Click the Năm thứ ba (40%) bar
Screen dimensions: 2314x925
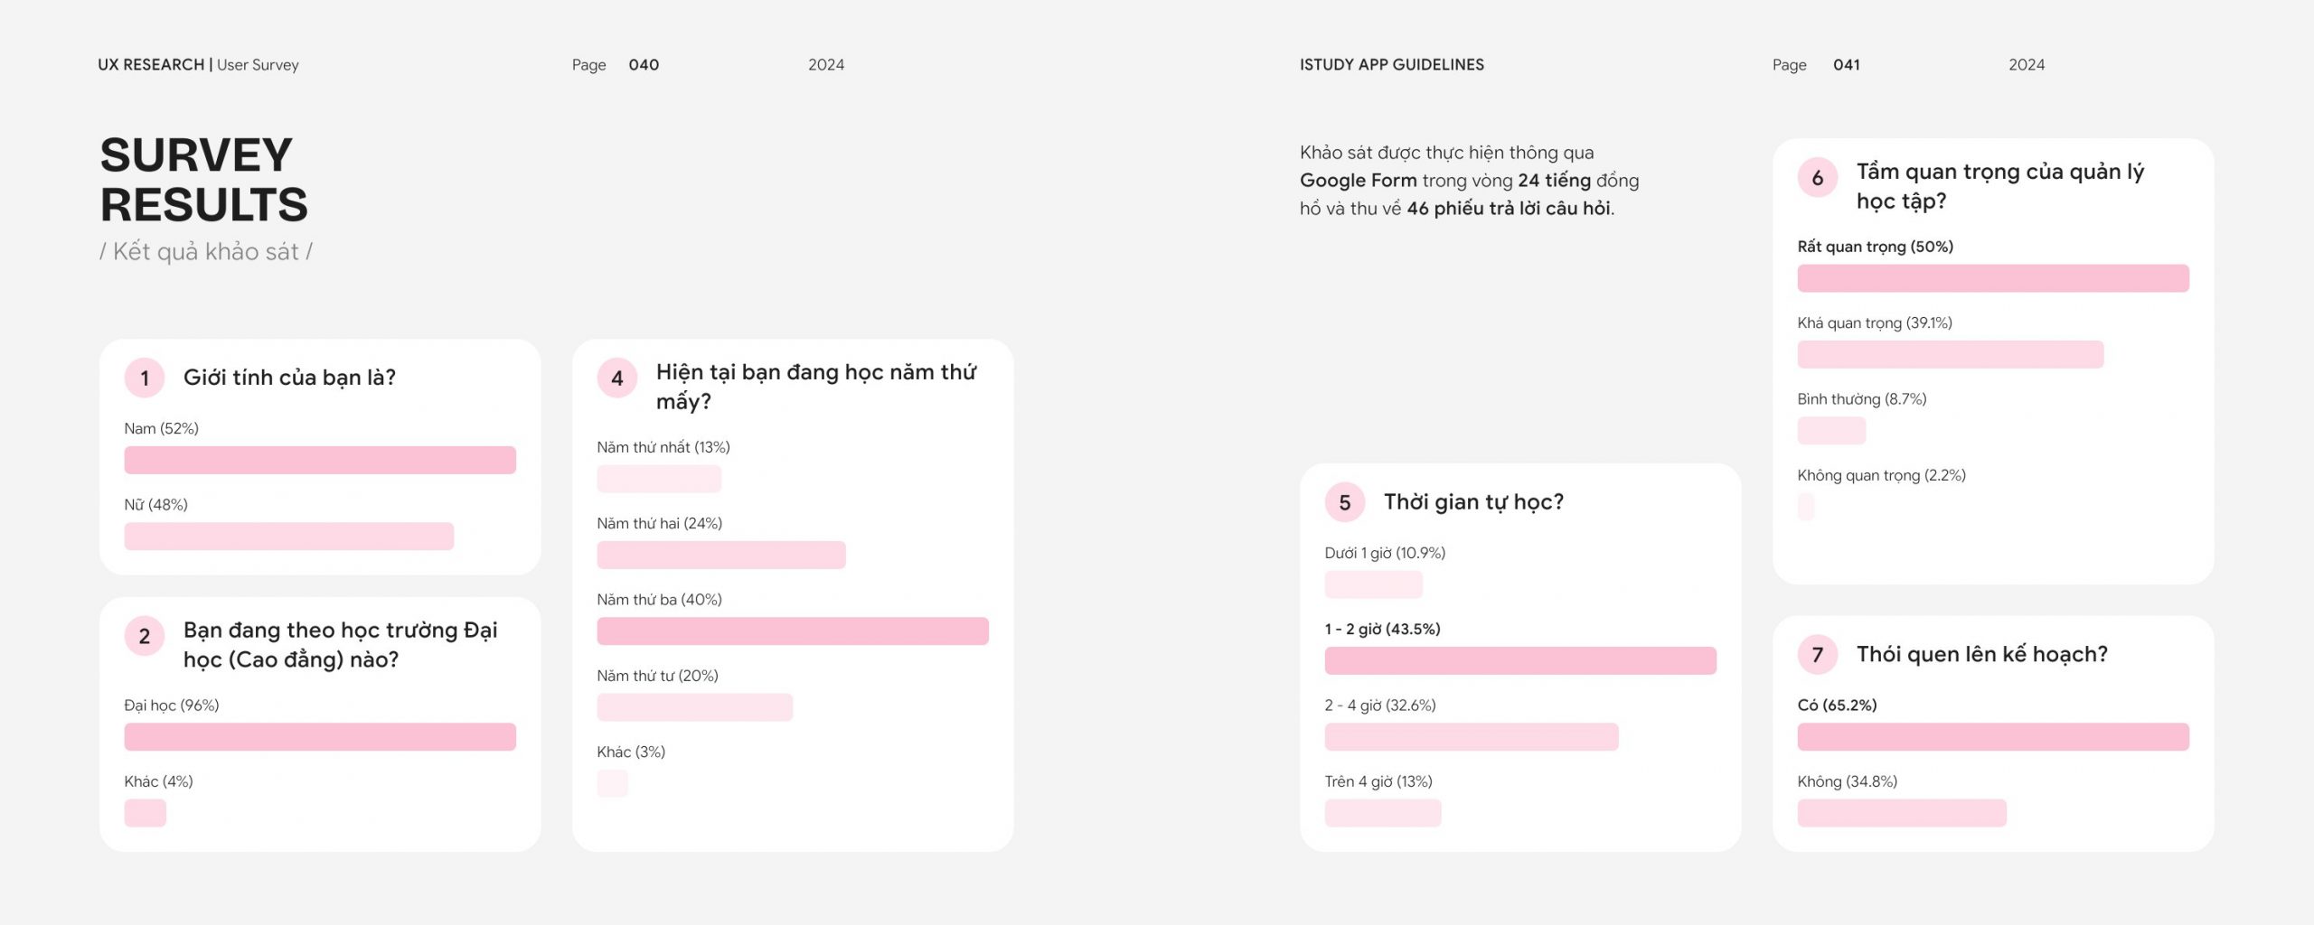(793, 631)
